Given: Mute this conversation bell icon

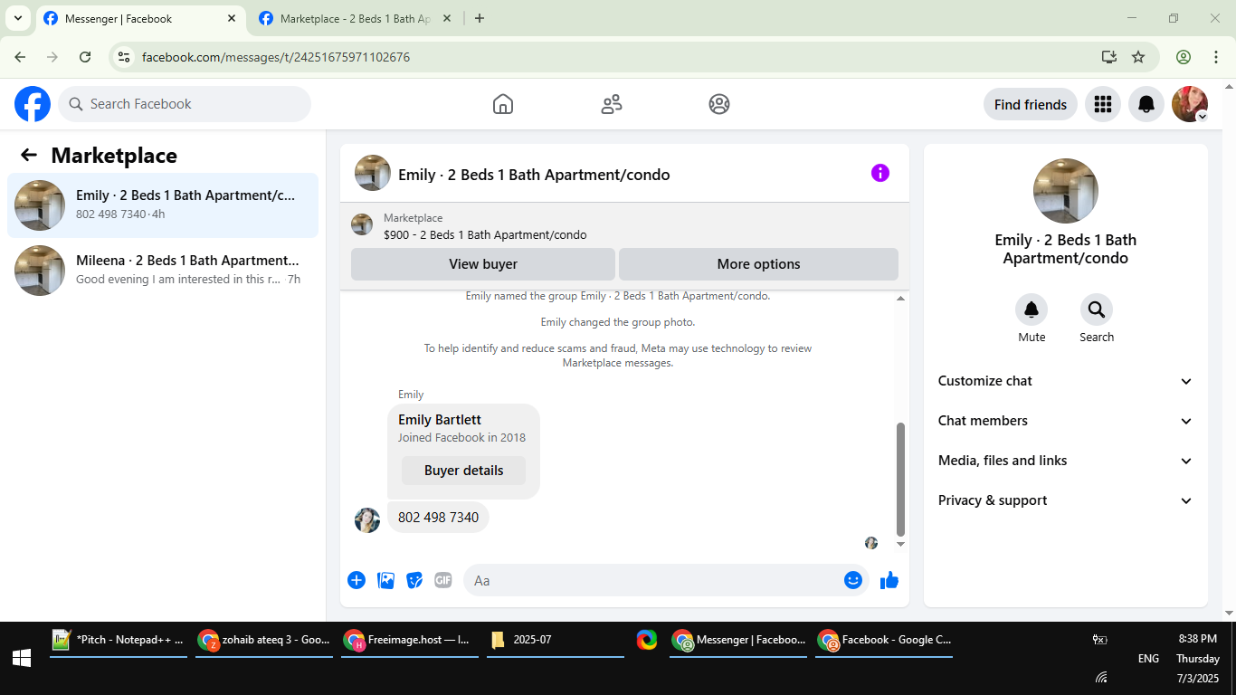Looking at the screenshot, I should 1032,310.
